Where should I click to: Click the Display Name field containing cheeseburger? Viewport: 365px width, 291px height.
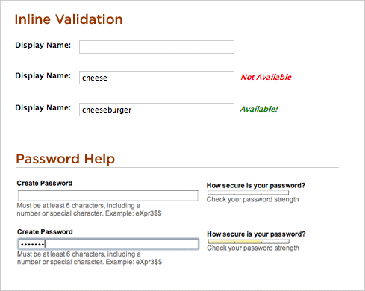tap(157, 110)
